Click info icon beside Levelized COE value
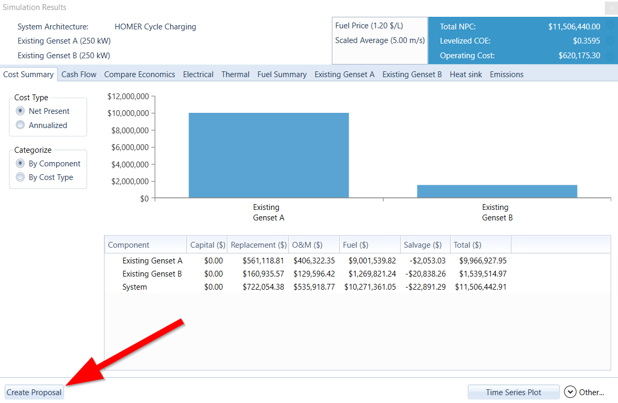Viewport: 618px width, 403px height. pos(611,41)
